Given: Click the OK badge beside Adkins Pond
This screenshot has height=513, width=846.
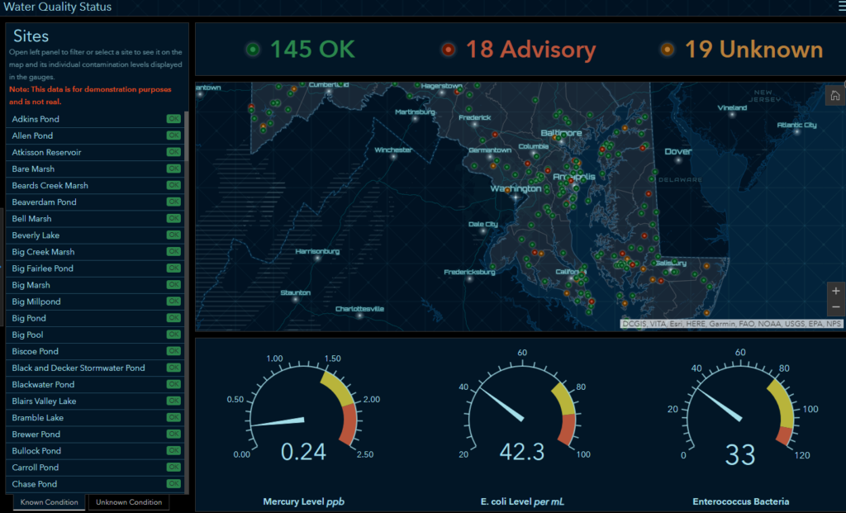Looking at the screenshot, I should pos(173,119).
